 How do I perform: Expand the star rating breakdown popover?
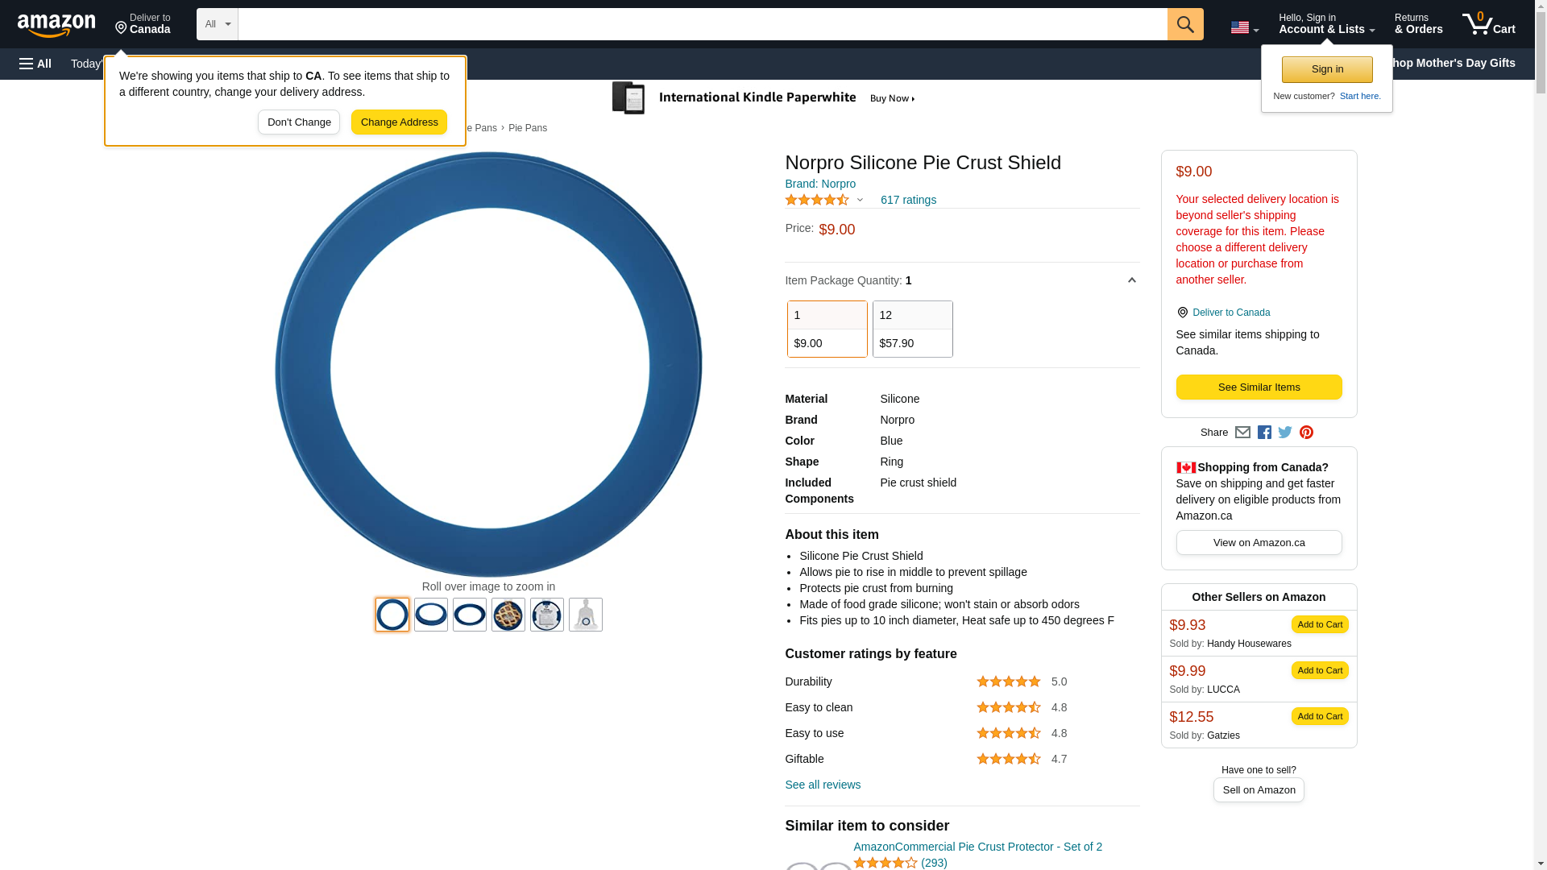coord(860,200)
